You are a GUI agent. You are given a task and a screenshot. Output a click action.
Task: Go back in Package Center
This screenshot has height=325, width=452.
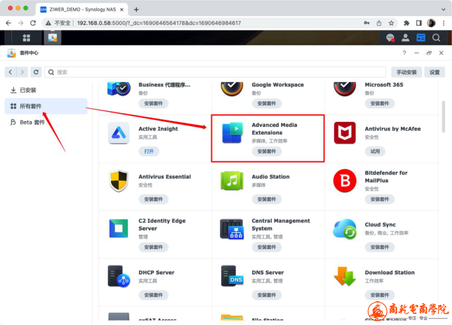10,72
